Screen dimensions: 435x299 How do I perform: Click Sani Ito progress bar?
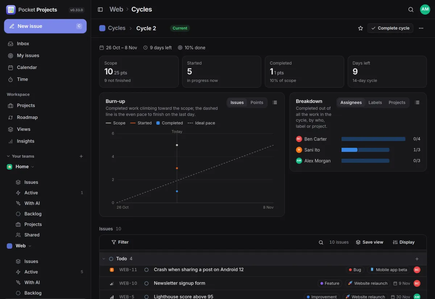pyautogui.click(x=365, y=150)
